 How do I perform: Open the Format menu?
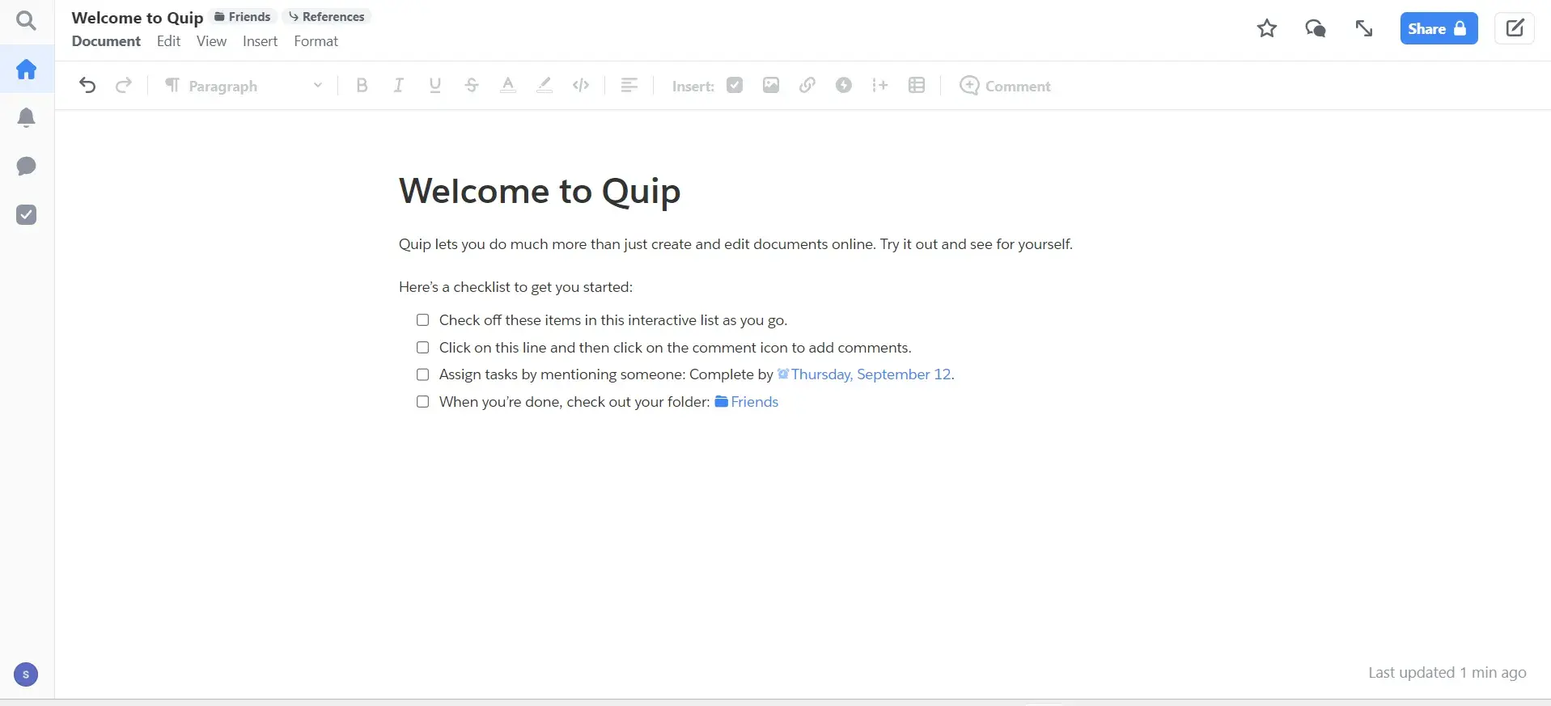316,41
